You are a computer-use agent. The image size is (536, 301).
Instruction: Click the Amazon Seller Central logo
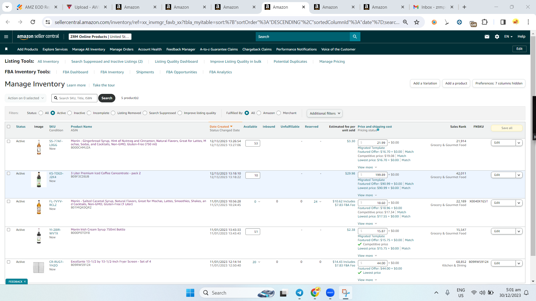point(38,37)
